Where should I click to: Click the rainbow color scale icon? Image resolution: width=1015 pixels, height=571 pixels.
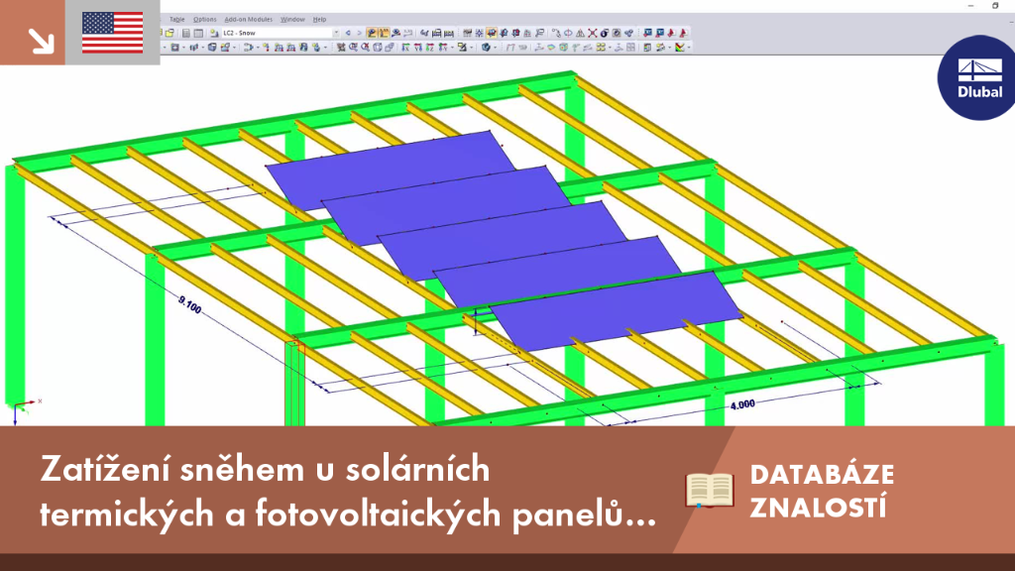tap(680, 48)
